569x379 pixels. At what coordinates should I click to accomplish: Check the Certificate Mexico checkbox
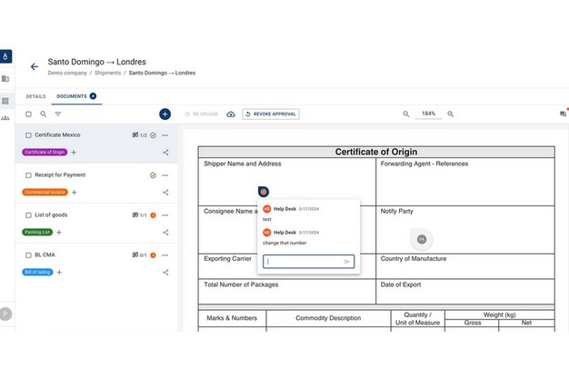(28, 135)
